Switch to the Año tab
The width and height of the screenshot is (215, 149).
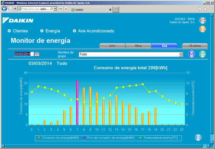[112, 46]
